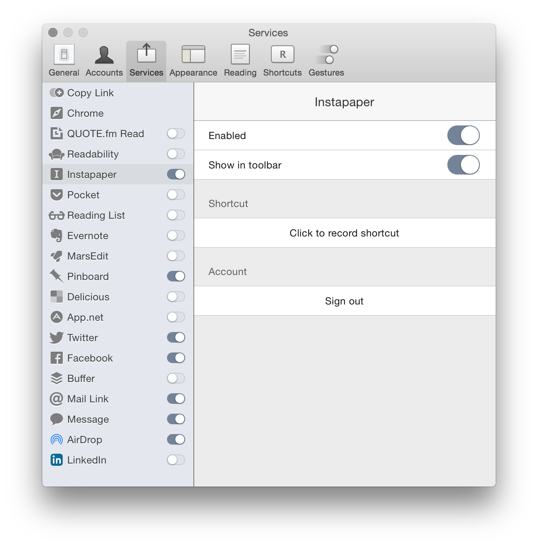Enable the Readability service toggle
Image resolution: width=538 pixels, height=547 pixels.
coord(176,154)
